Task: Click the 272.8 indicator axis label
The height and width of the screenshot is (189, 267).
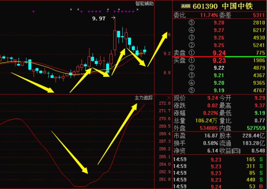Action: pos(165,103)
